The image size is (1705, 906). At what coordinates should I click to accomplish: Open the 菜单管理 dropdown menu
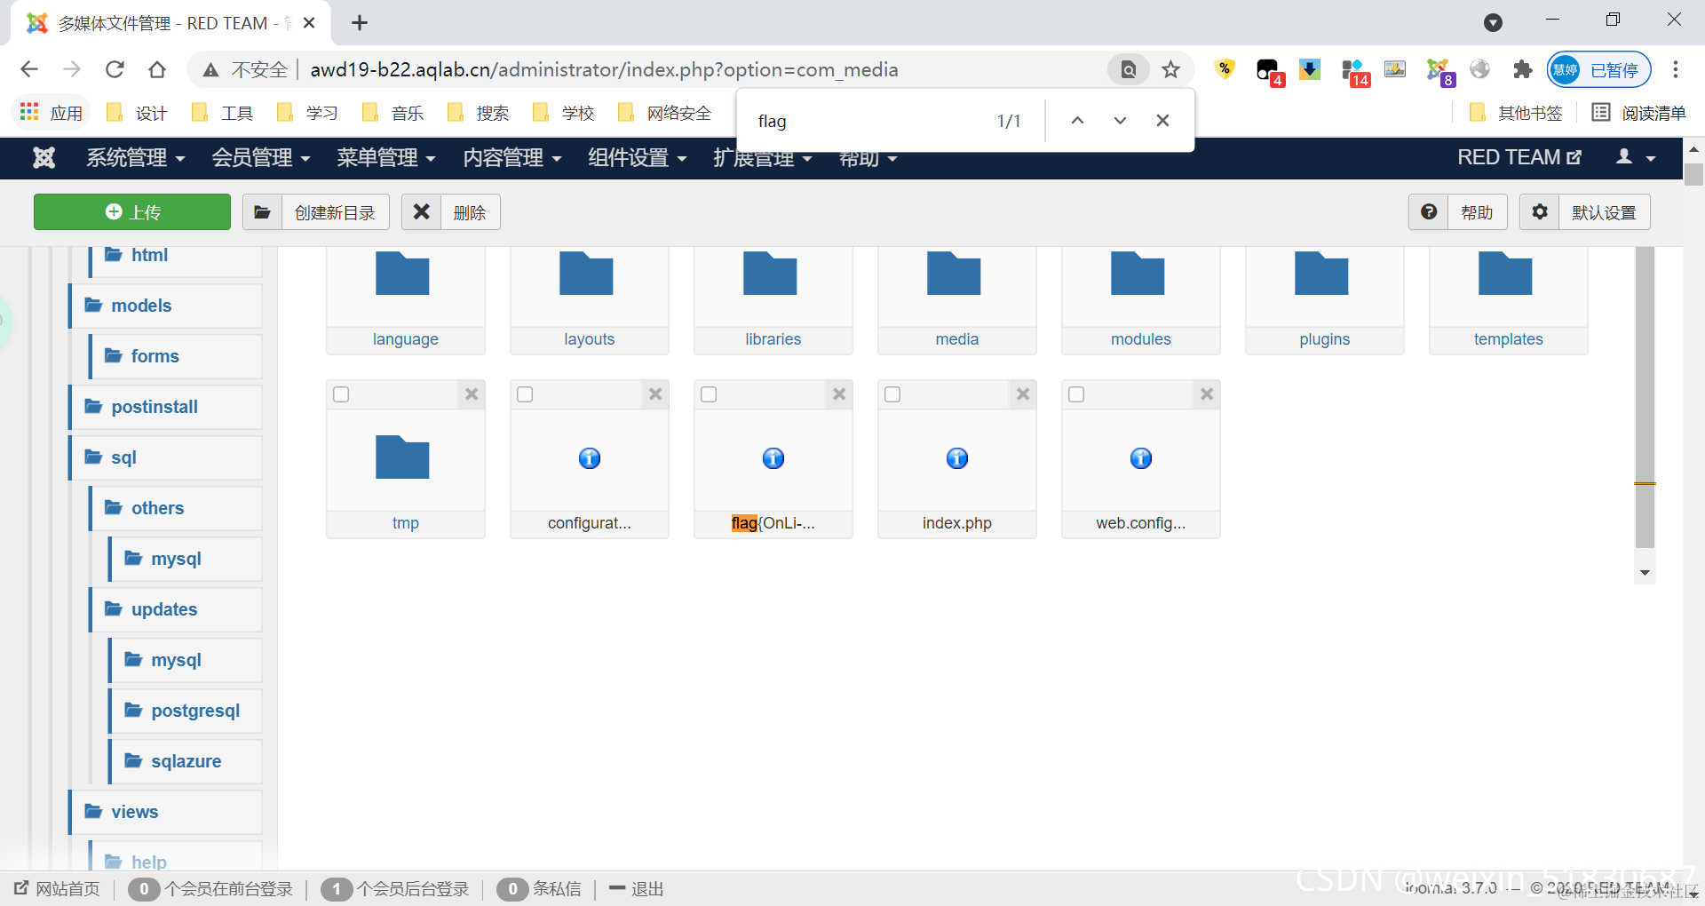coord(385,158)
